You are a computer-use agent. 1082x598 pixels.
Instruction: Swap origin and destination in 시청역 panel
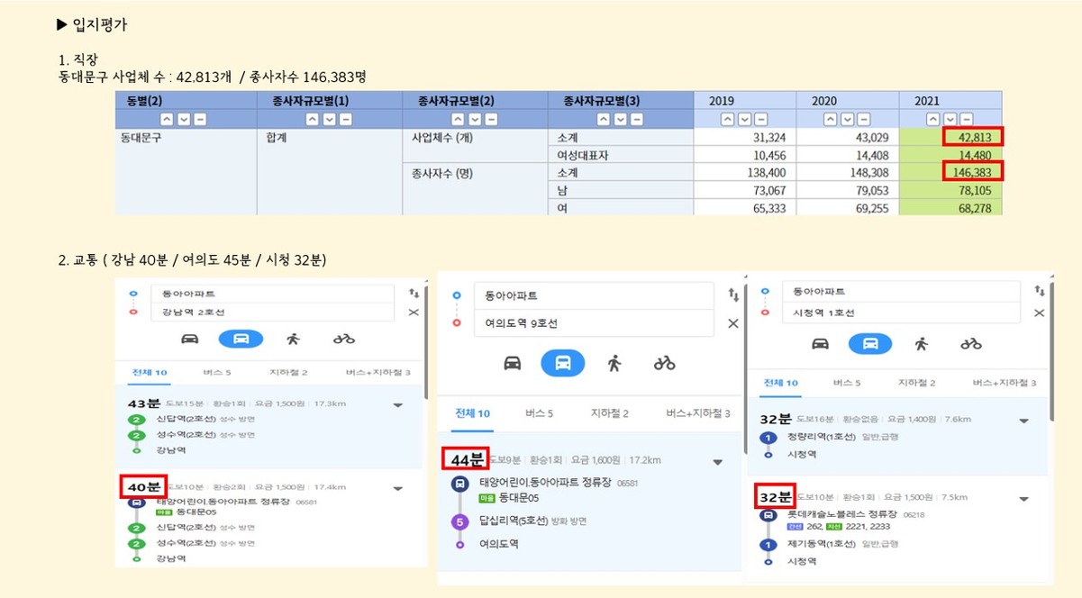pyautogui.click(x=1041, y=291)
